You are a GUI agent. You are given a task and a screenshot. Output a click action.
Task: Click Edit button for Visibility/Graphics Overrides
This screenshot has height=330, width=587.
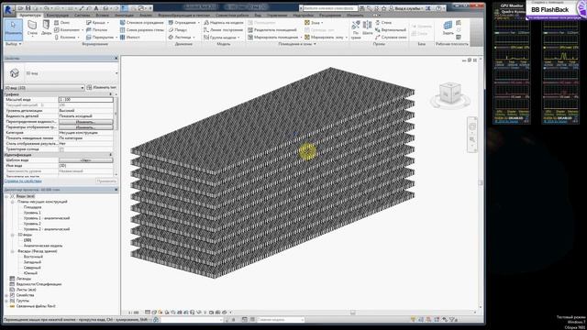85,122
